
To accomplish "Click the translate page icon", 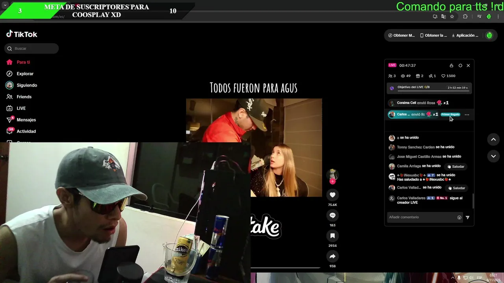I will coord(443,17).
